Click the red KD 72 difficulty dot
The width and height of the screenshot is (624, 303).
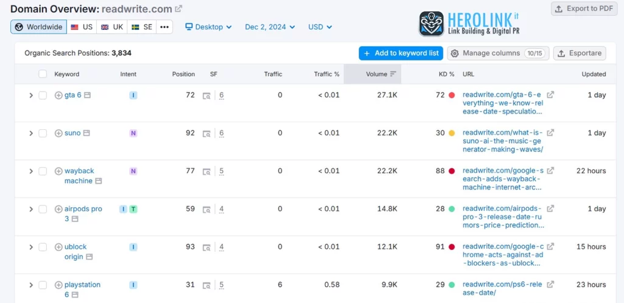(x=452, y=95)
